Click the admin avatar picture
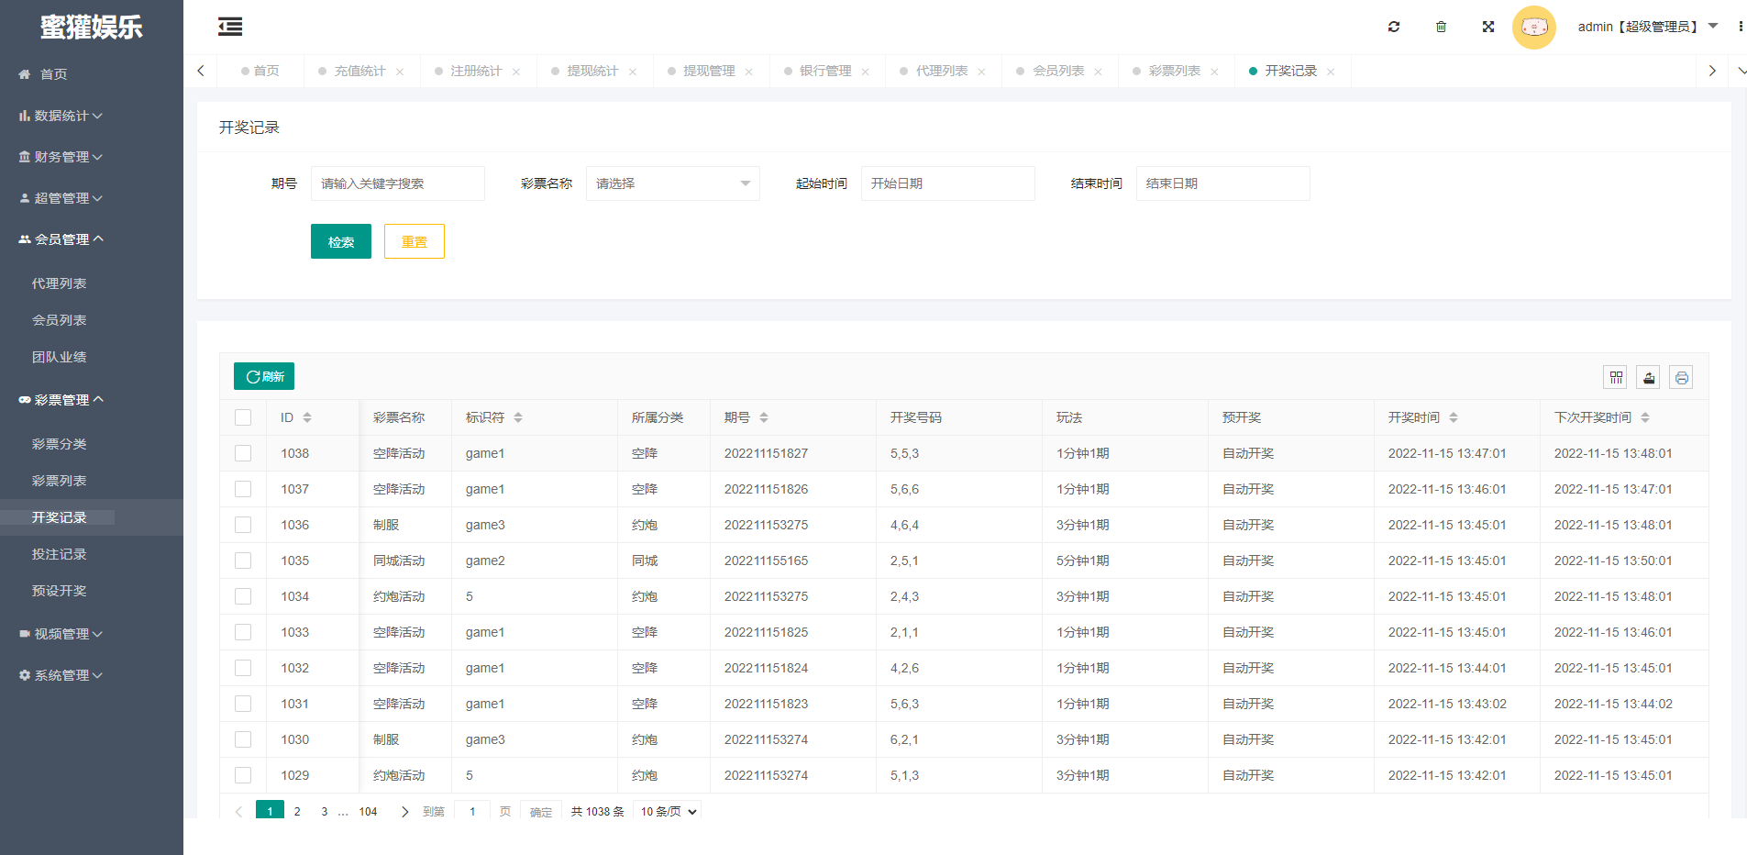Image resolution: width=1747 pixels, height=855 pixels. pyautogui.click(x=1533, y=27)
